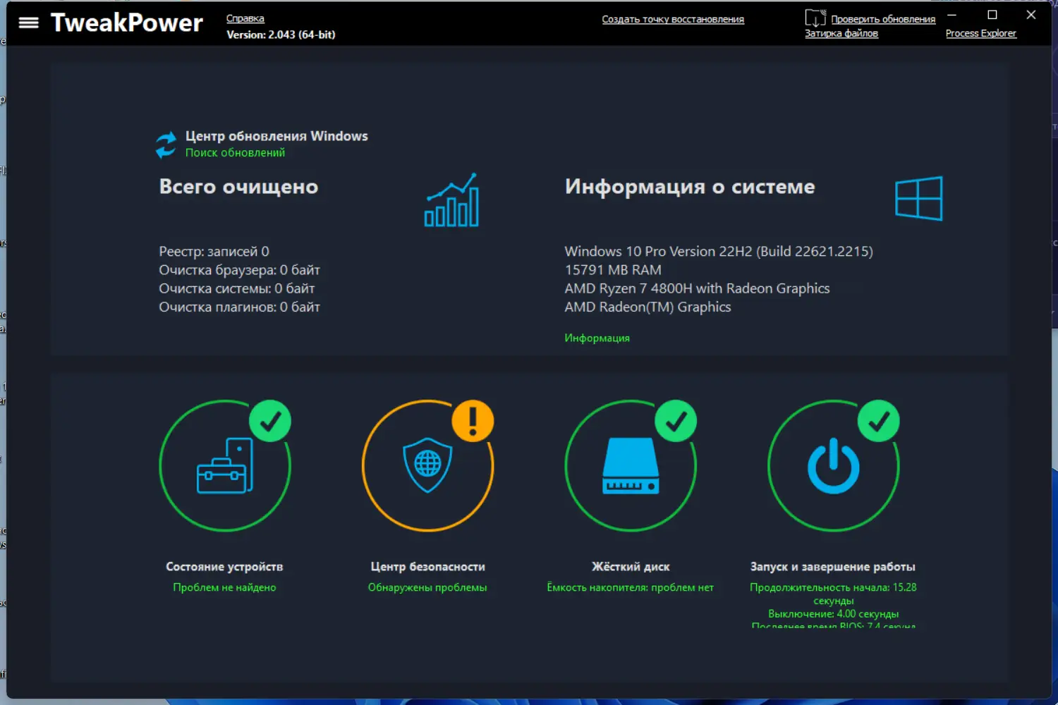
Task: Click the Центр безопасности label
Action: (x=427, y=567)
